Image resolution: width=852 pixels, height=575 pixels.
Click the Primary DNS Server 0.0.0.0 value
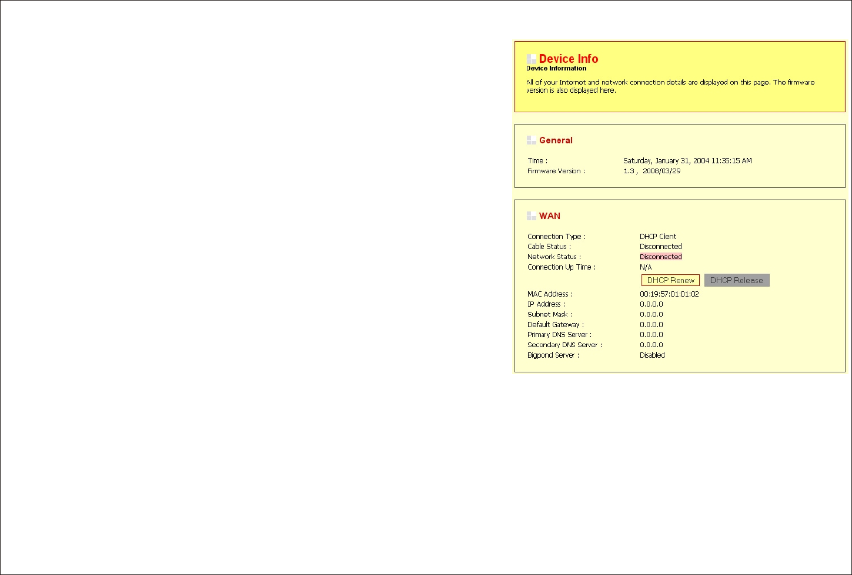click(x=651, y=335)
